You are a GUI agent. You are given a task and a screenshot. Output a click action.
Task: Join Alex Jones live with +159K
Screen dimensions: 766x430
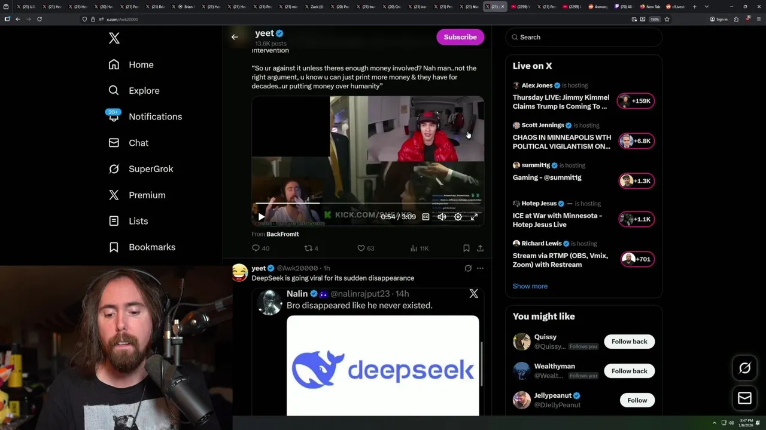(x=636, y=101)
